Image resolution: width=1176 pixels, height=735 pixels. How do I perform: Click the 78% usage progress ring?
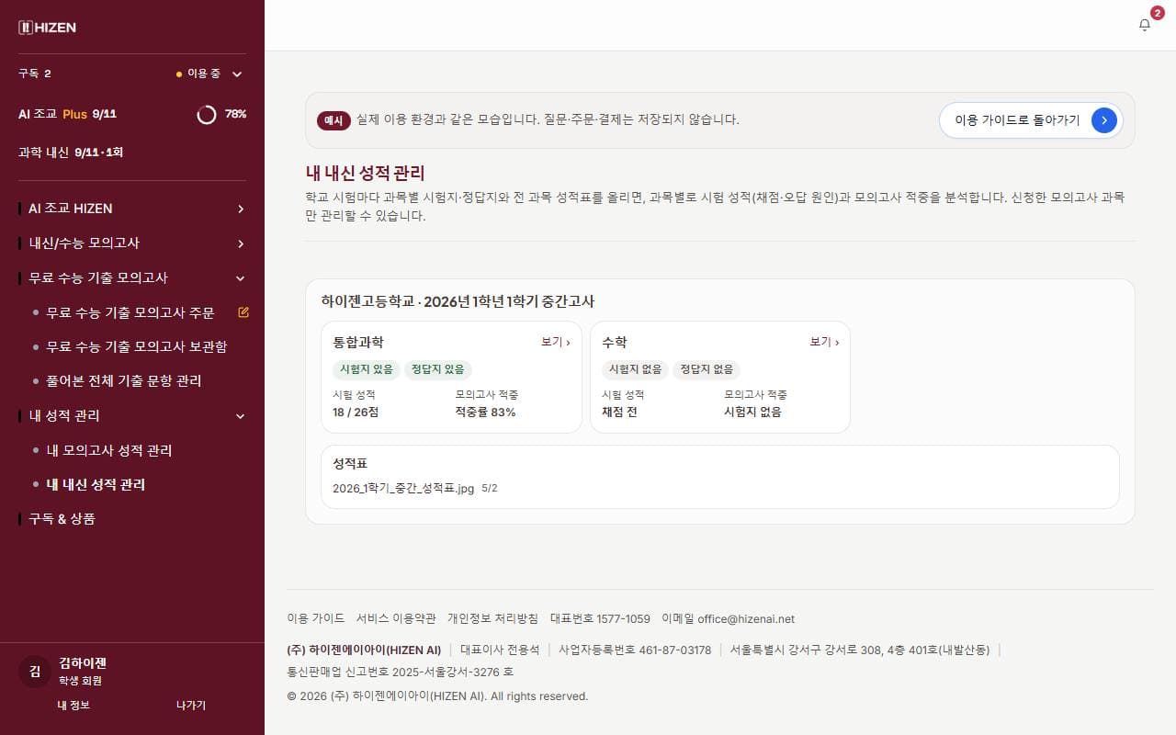[x=207, y=114]
